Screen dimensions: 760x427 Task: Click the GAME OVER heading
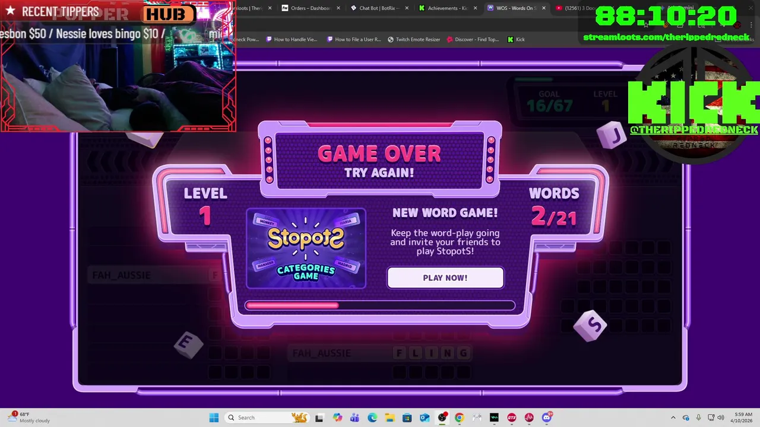(x=379, y=154)
